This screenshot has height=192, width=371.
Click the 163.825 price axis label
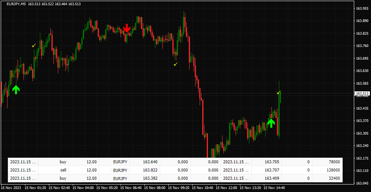(x=362, y=33)
